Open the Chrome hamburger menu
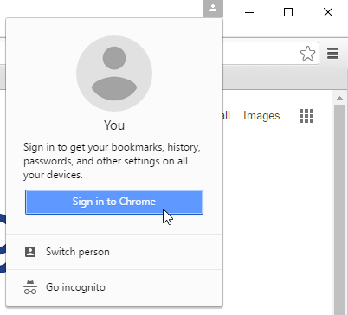The height and width of the screenshot is (315, 348). click(x=332, y=54)
